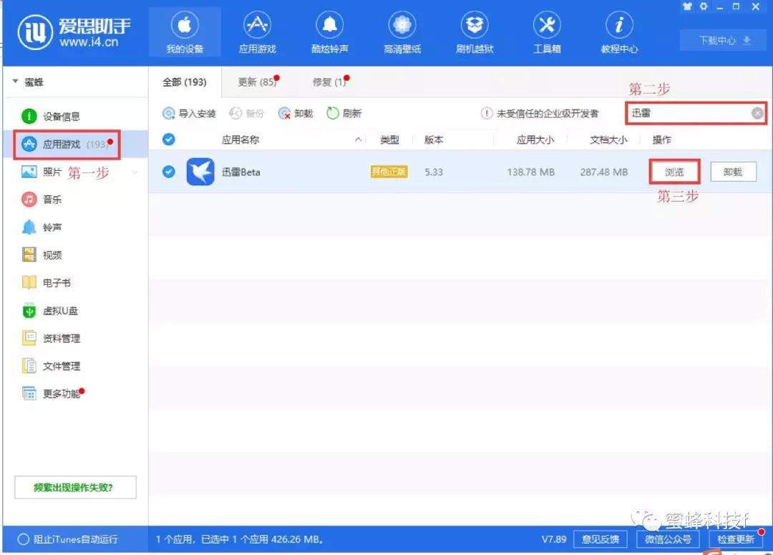Click the 浏览 button for 迅雷Beta
Image resolution: width=773 pixels, height=555 pixels.
pos(674,172)
